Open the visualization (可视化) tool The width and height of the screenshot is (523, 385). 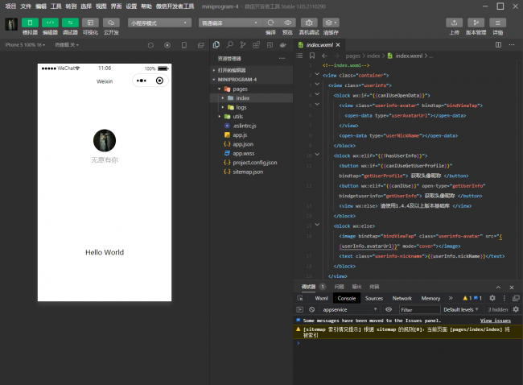pos(90,23)
